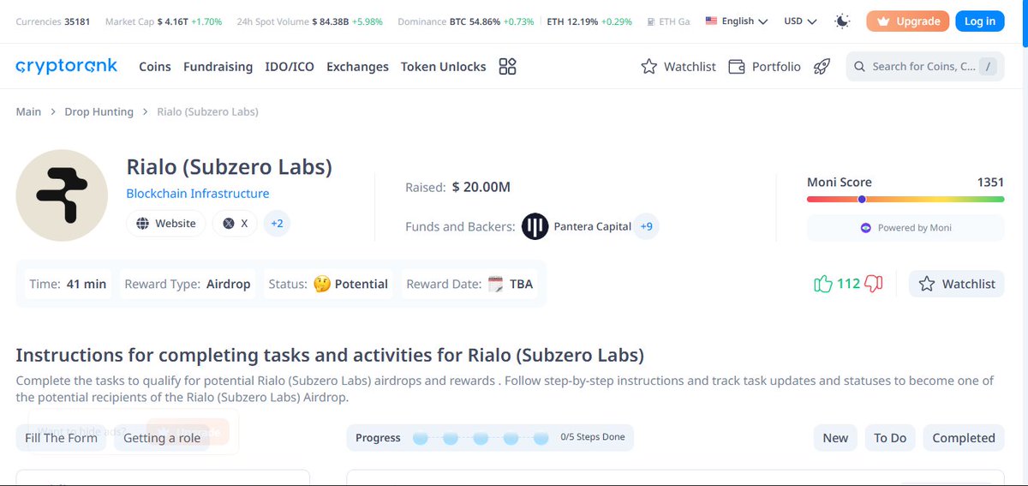Click the Status Potential badge
This screenshot has width=1028, height=486.
[x=328, y=284]
